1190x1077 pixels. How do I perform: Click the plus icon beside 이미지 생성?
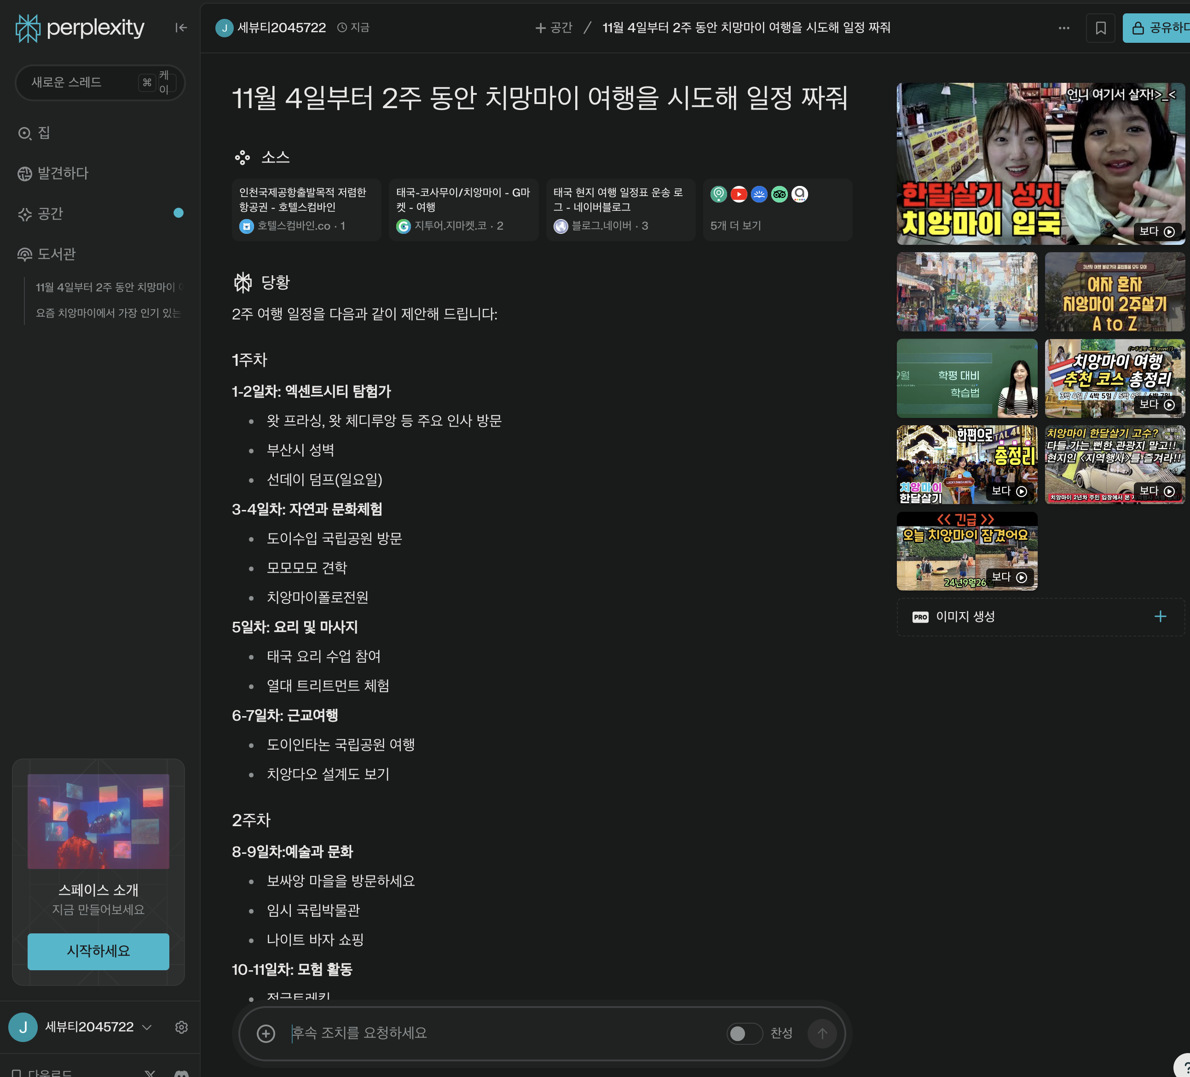pyautogui.click(x=1160, y=616)
